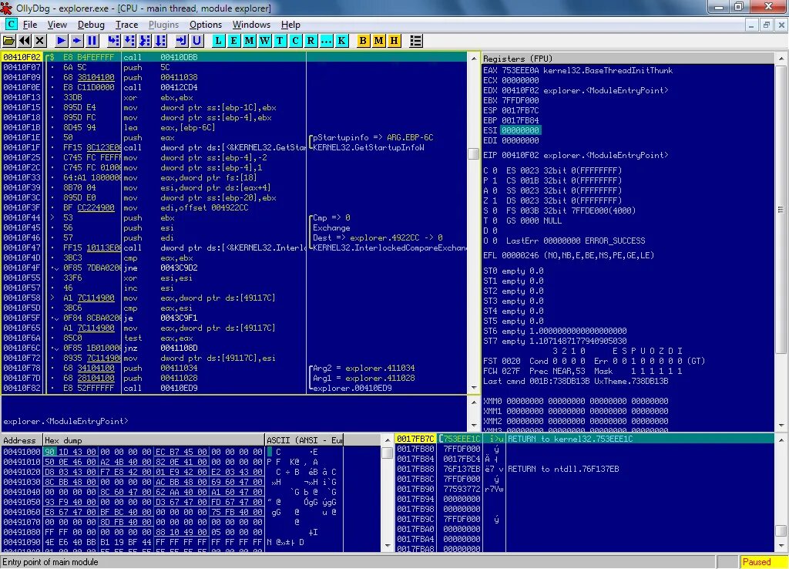This screenshot has width=789, height=569.
Task: Open the Options menu
Action: pos(205,25)
